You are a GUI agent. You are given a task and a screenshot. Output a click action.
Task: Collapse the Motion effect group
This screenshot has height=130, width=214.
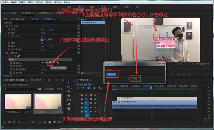coord(4,26)
